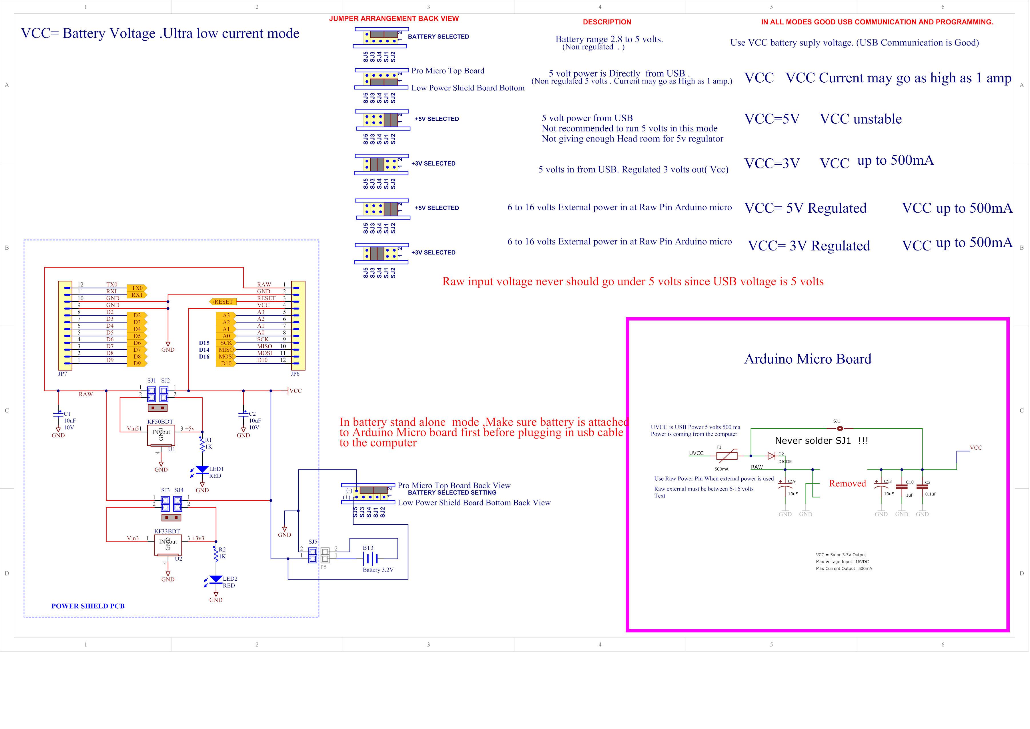The width and height of the screenshot is (1030, 729).
Task: Click 'Max Voltage Input: 16VDC' note
Action: click(x=842, y=561)
